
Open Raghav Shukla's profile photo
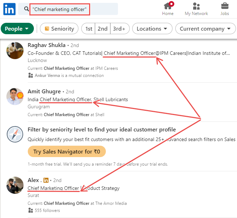click(15, 51)
